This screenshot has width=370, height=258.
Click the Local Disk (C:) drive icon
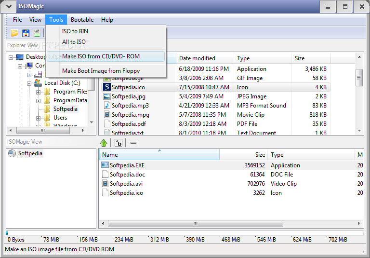point(38,82)
